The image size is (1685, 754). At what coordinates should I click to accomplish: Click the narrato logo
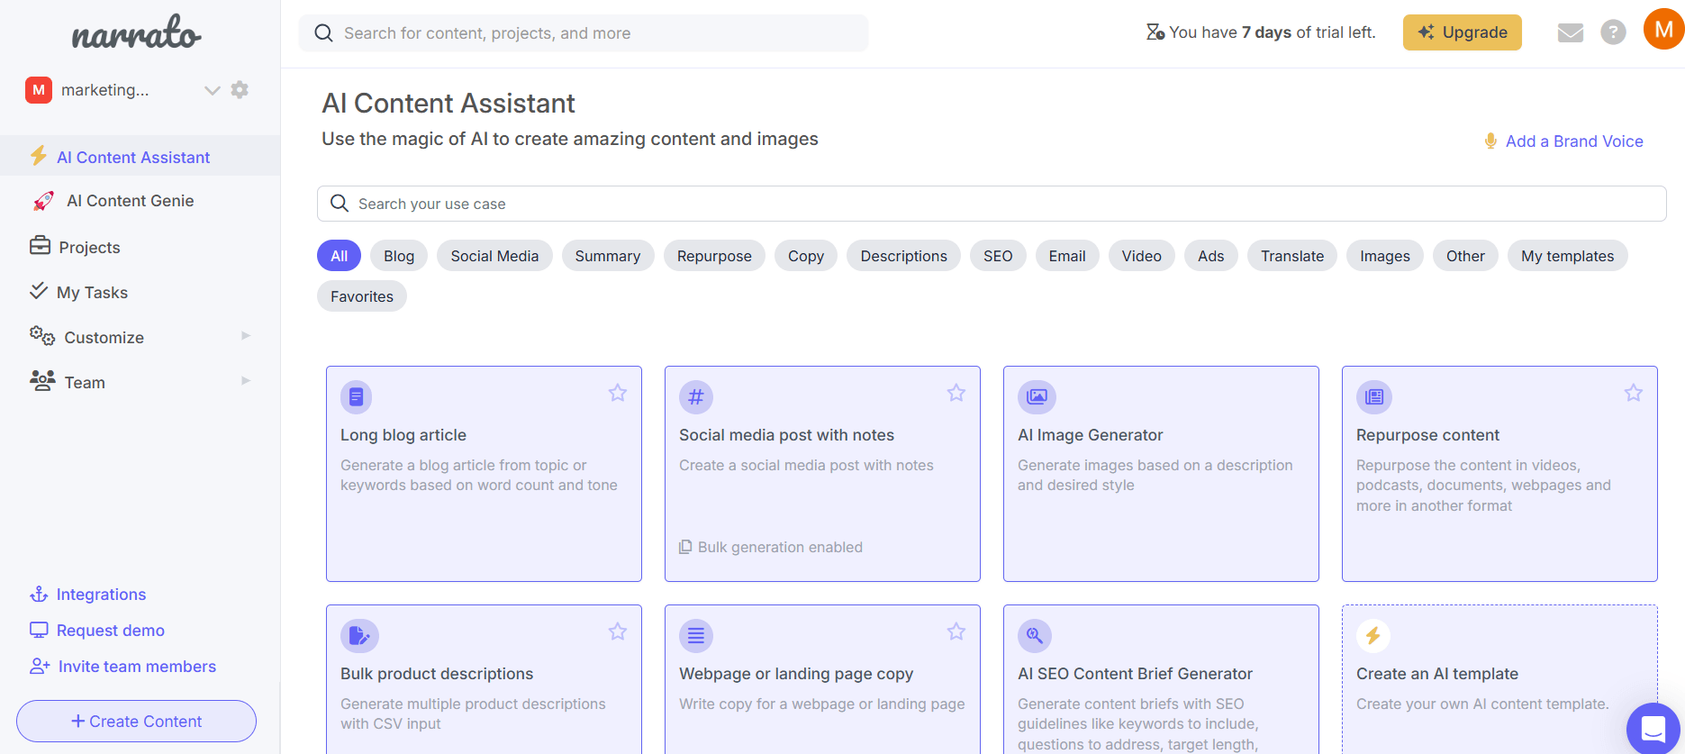tap(137, 32)
